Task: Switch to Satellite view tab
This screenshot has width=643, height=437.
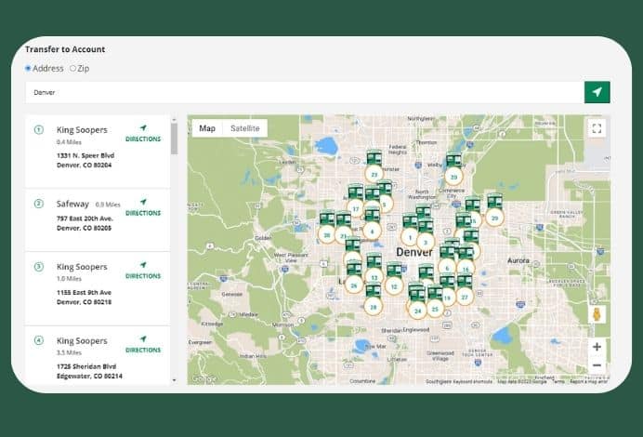Action: click(x=244, y=128)
